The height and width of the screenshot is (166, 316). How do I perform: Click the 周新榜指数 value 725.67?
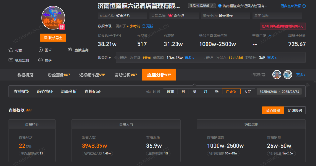[297, 44]
